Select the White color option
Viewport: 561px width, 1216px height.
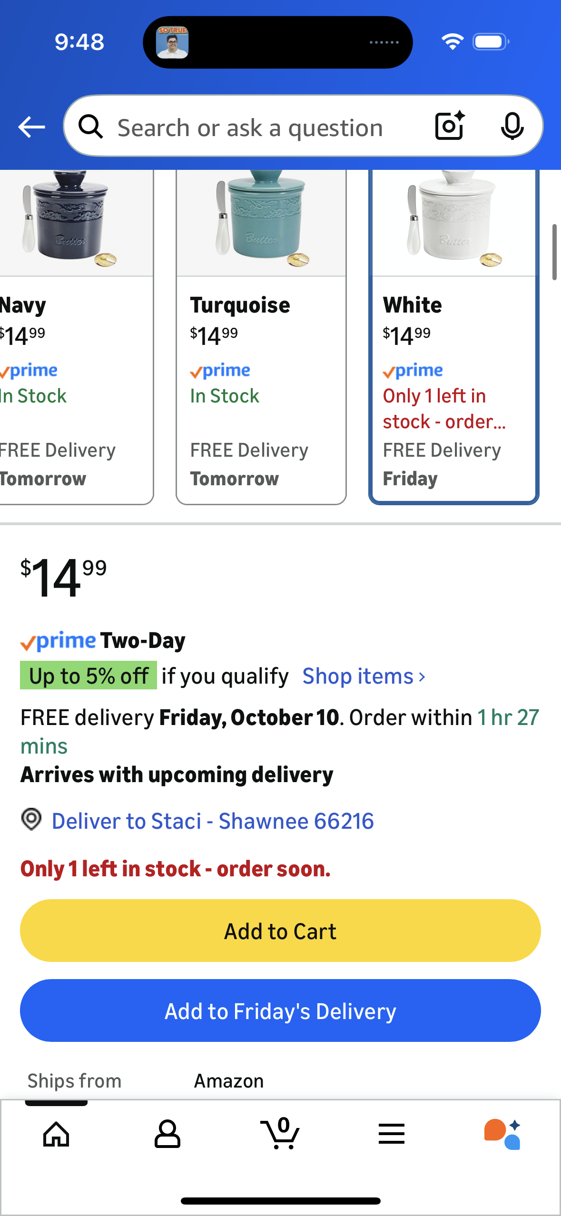453,333
